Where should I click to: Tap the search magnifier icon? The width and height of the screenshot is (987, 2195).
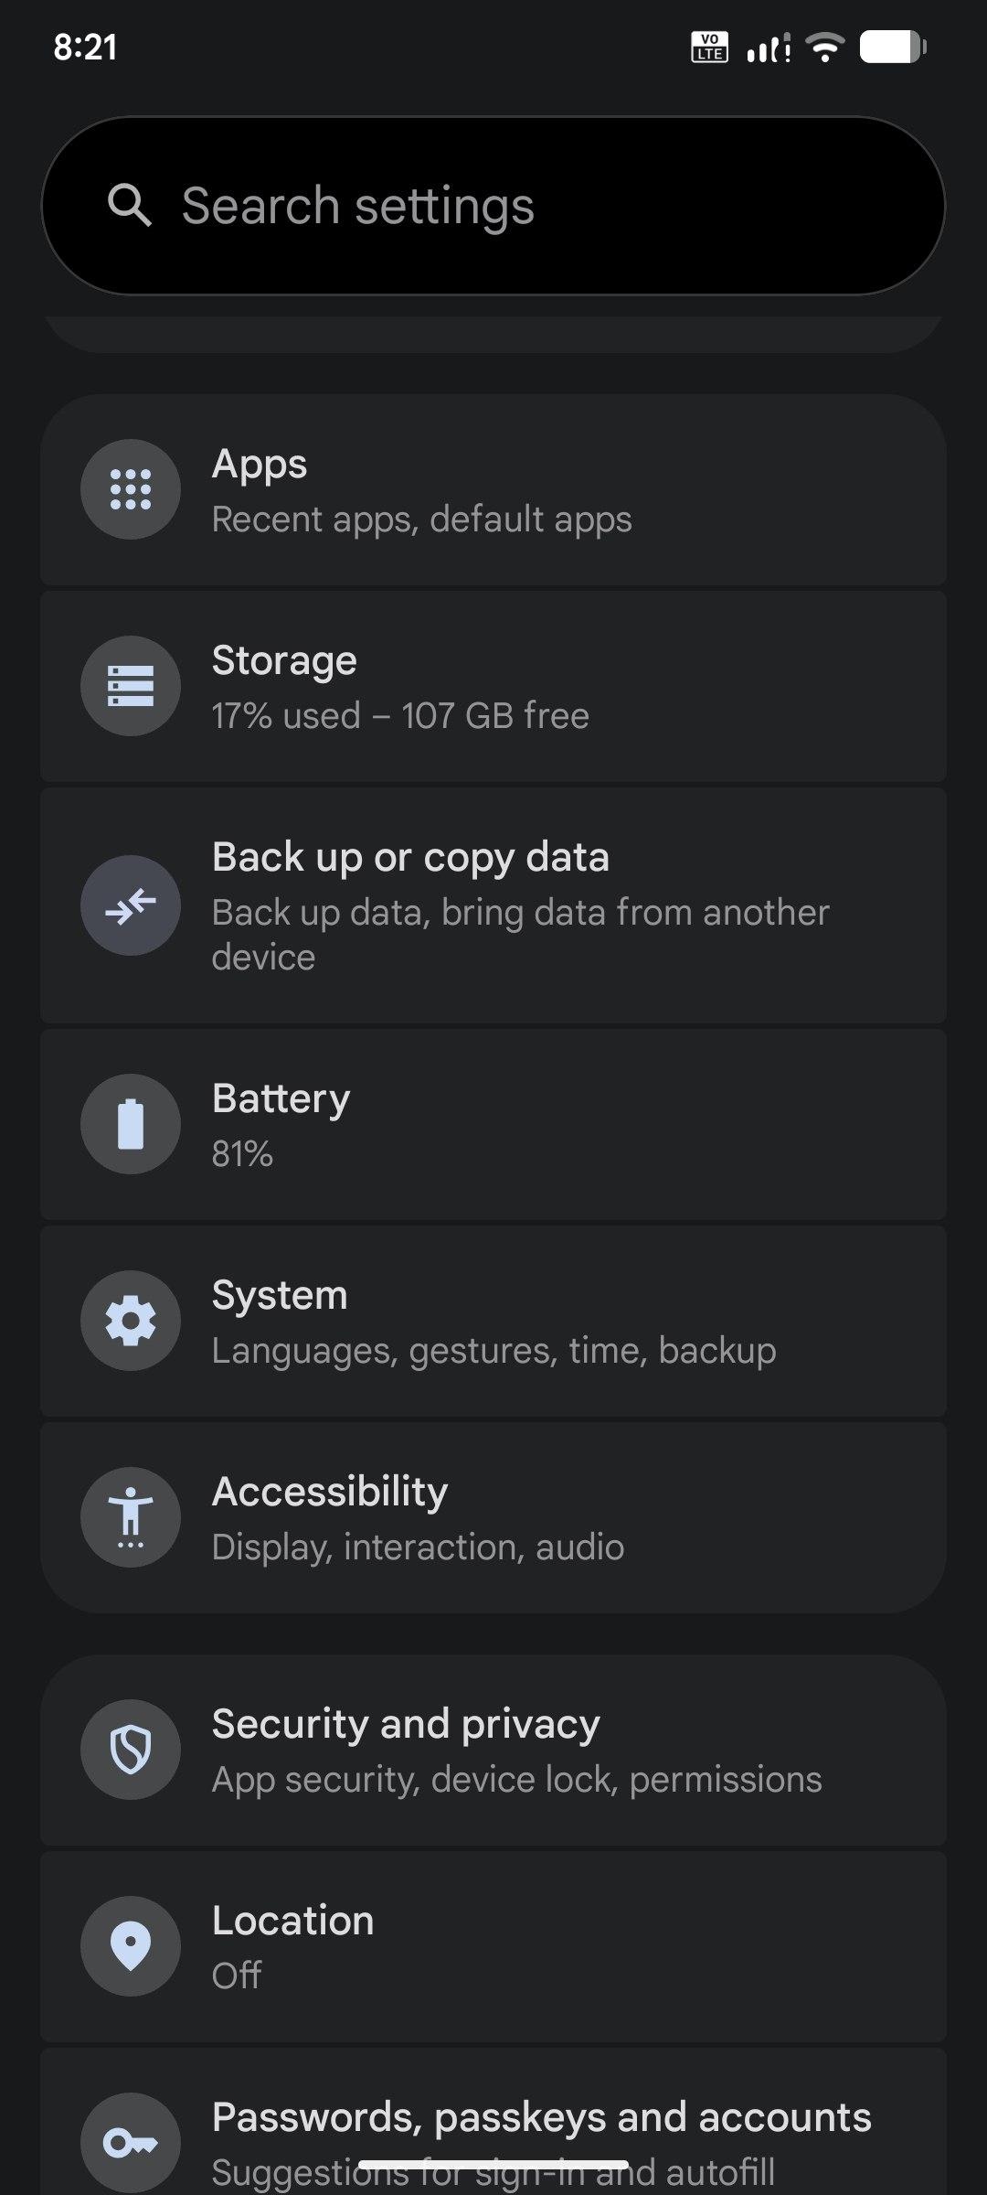click(x=129, y=205)
